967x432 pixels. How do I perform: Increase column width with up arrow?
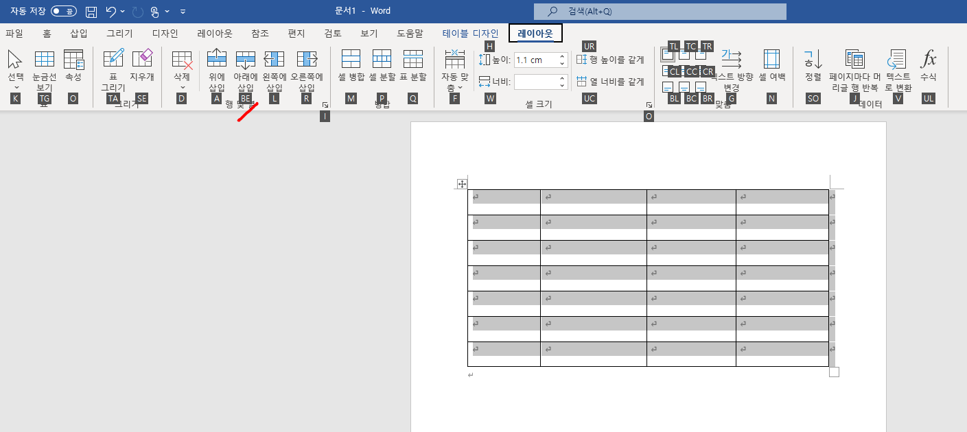563,78
